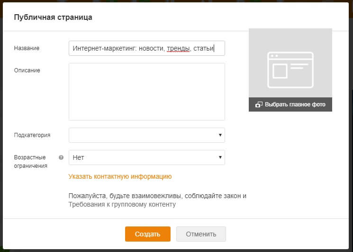Click the Название field label
This screenshot has width=353, height=252.
27,48
